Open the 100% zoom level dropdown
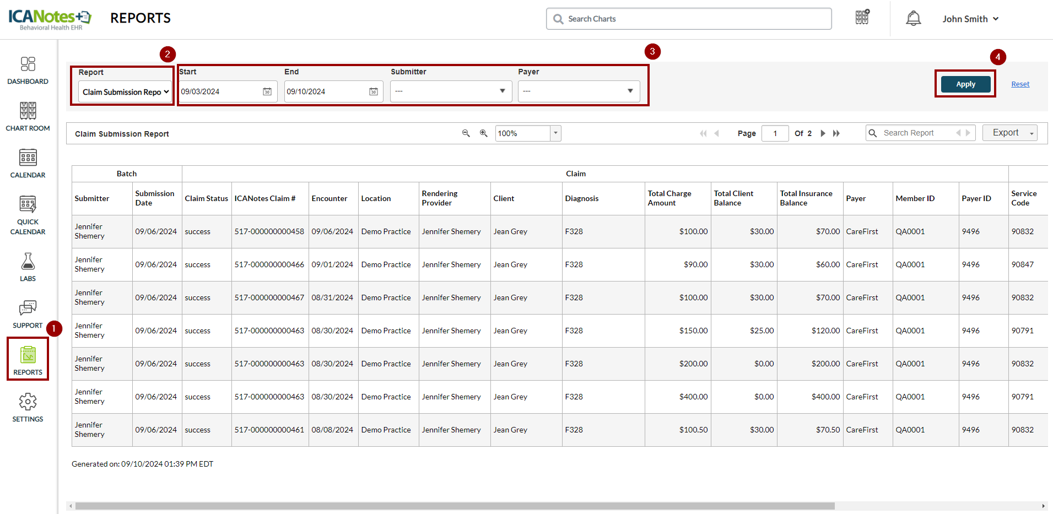 pos(555,133)
